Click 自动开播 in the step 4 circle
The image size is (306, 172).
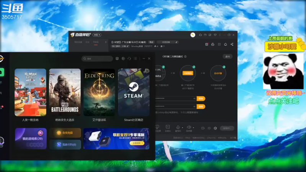(x=218, y=73)
